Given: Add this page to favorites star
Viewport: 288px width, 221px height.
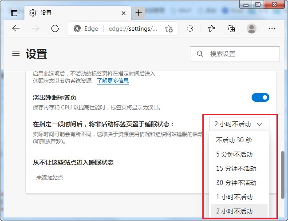Looking at the screenshot, I should pos(169,29).
